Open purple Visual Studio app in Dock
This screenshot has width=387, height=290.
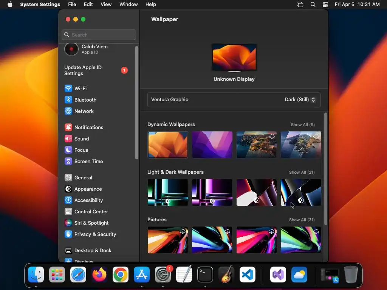click(x=278, y=275)
